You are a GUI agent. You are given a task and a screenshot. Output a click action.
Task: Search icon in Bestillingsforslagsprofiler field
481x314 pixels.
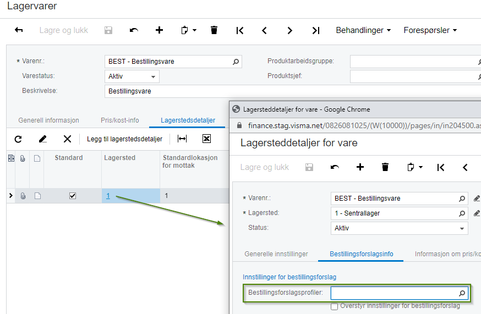[x=462, y=293]
